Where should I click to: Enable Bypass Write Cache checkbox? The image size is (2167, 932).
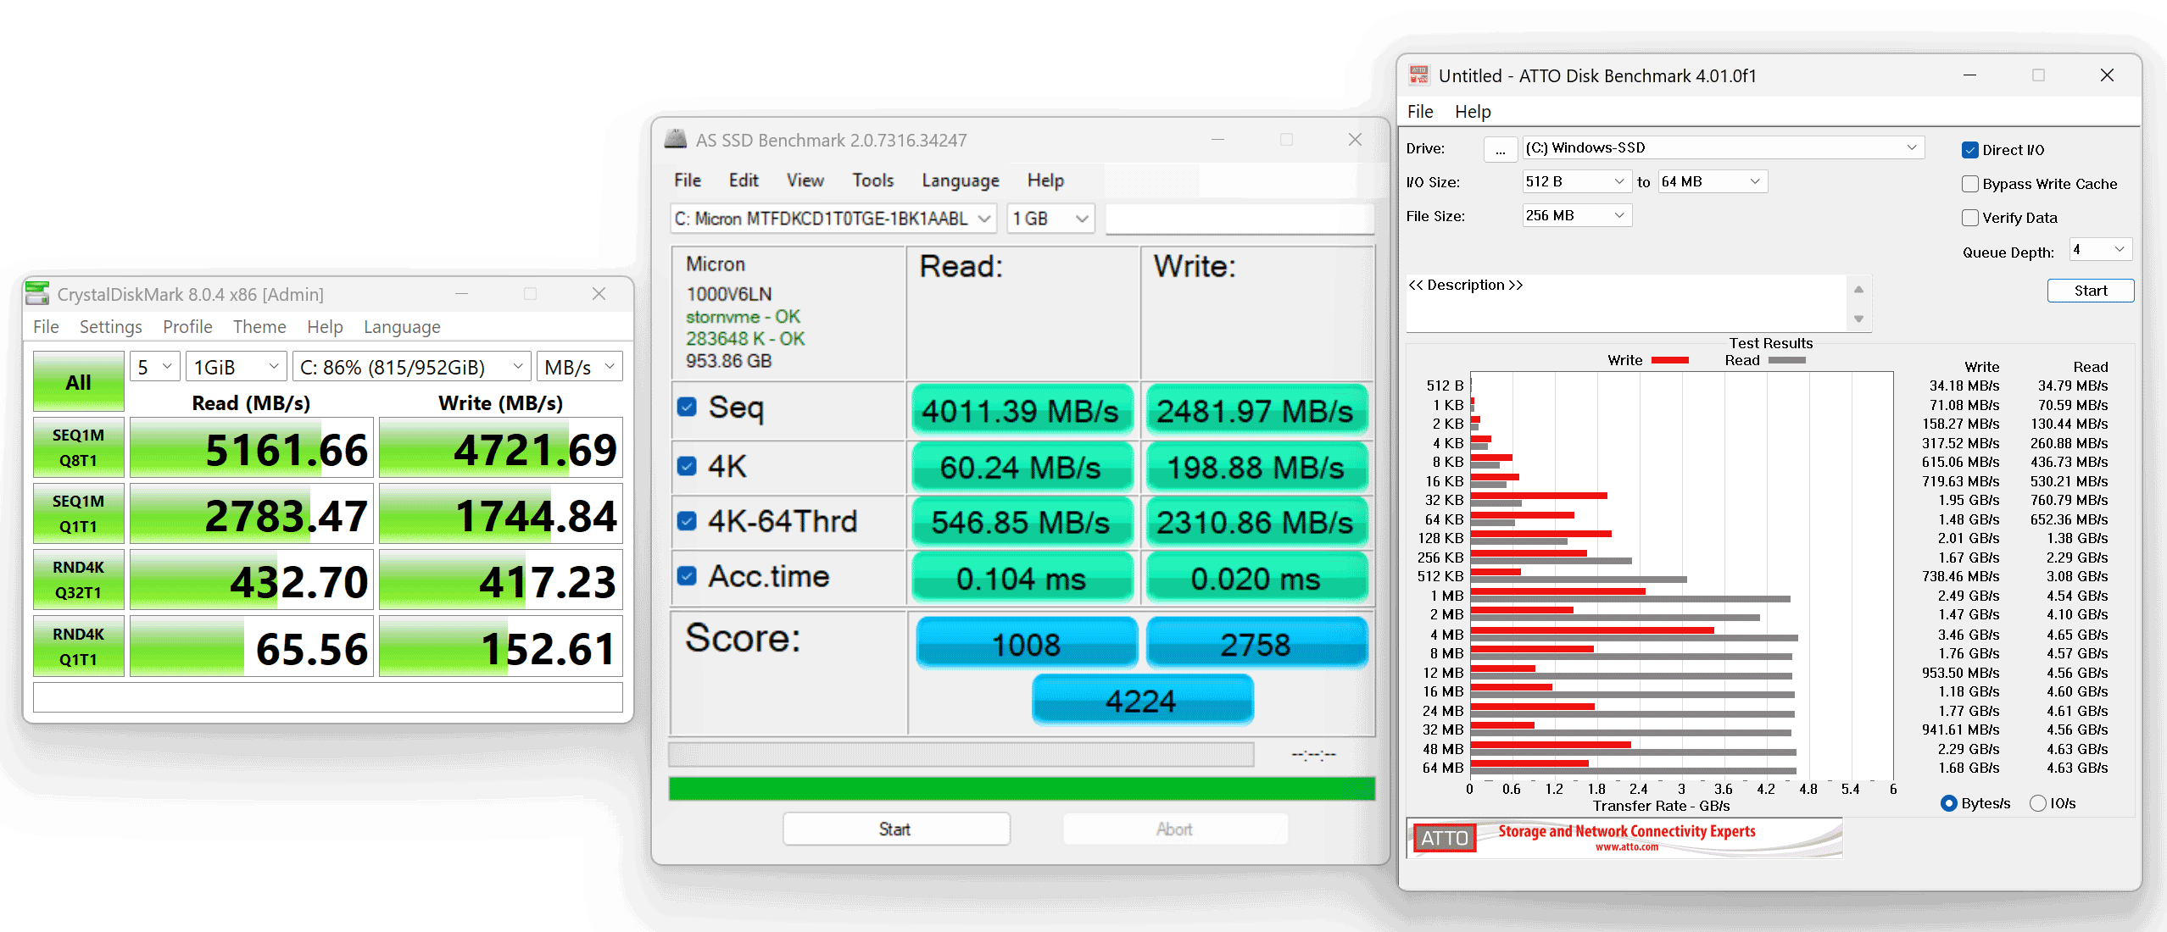tap(1970, 184)
